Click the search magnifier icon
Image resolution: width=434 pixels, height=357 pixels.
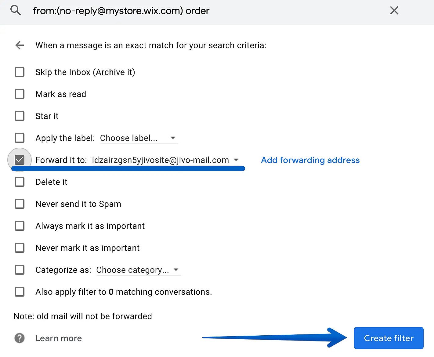pos(16,11)
